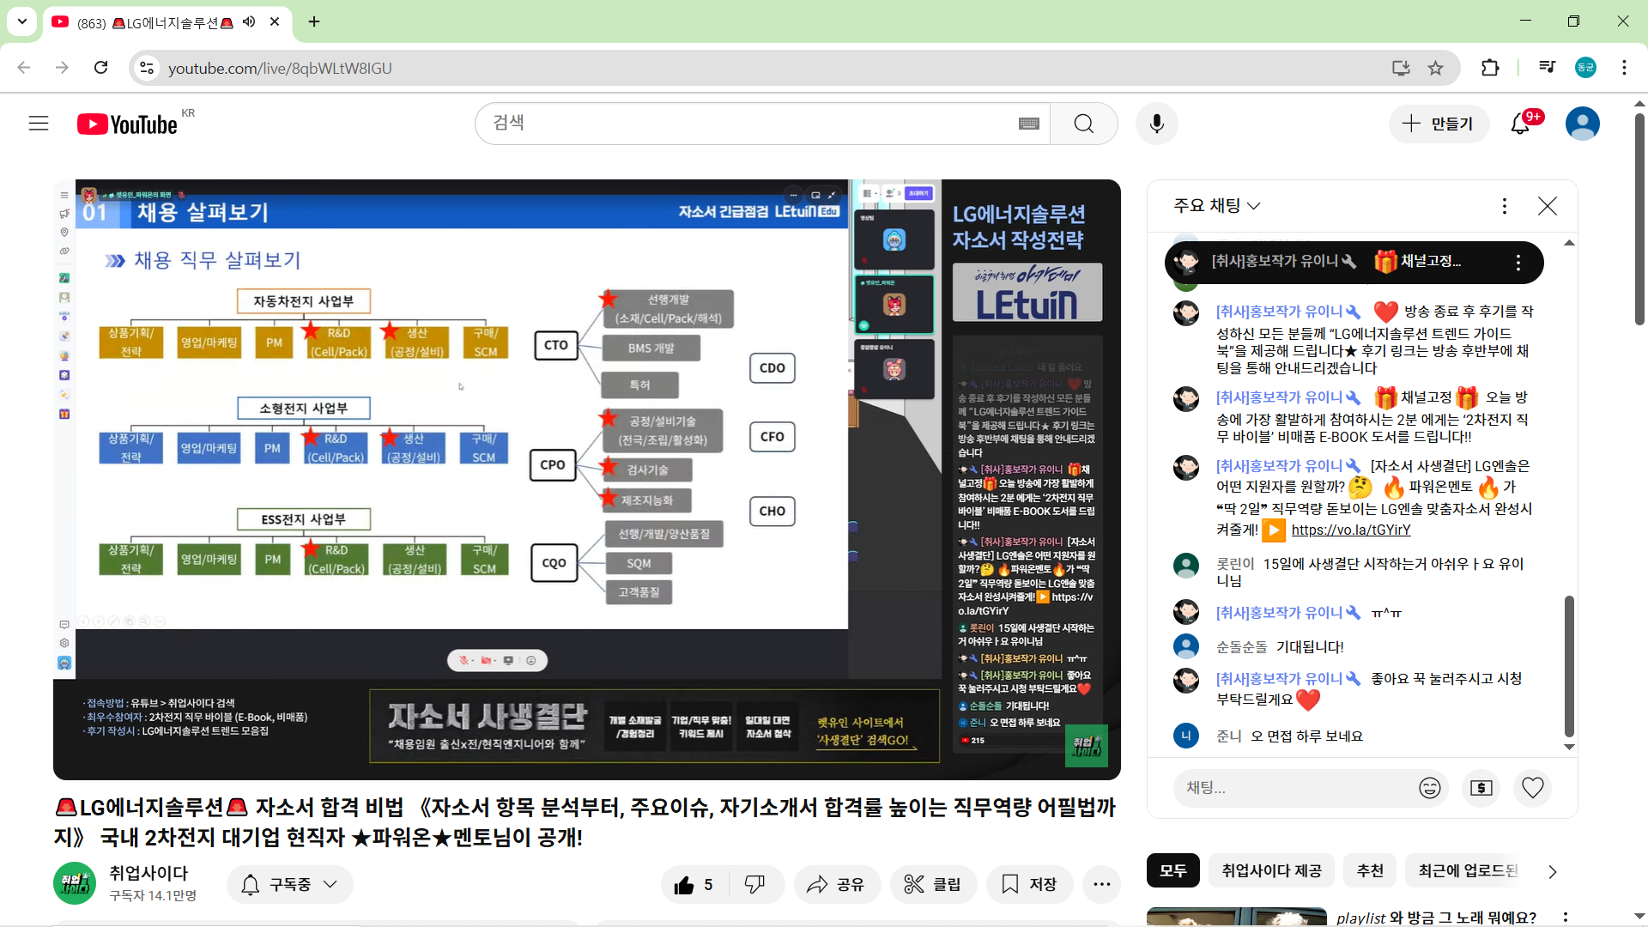
Task: Click the voice search microphone icon
Action: point(1156,124)
